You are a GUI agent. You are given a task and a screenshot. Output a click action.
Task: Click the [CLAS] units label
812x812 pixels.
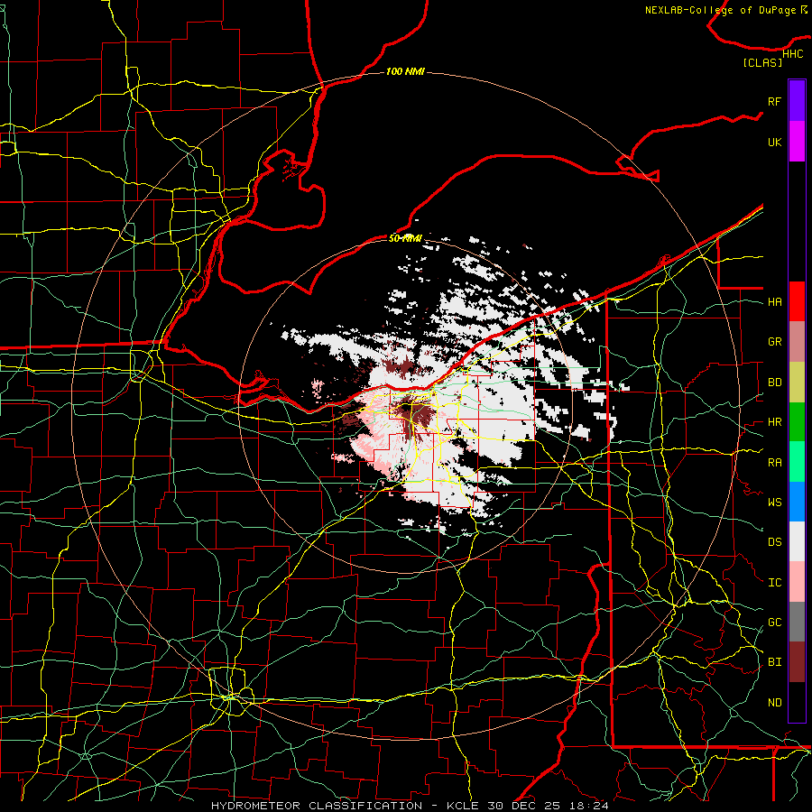point(762,62)
